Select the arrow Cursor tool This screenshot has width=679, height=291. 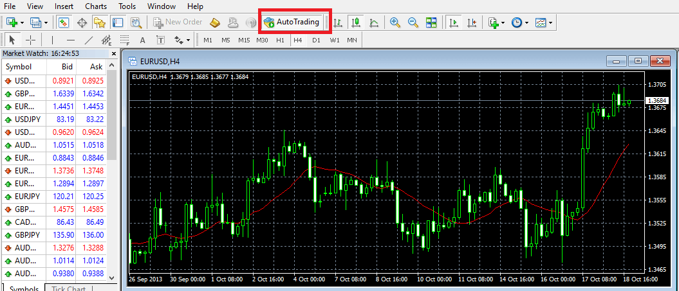coord(12,40)
